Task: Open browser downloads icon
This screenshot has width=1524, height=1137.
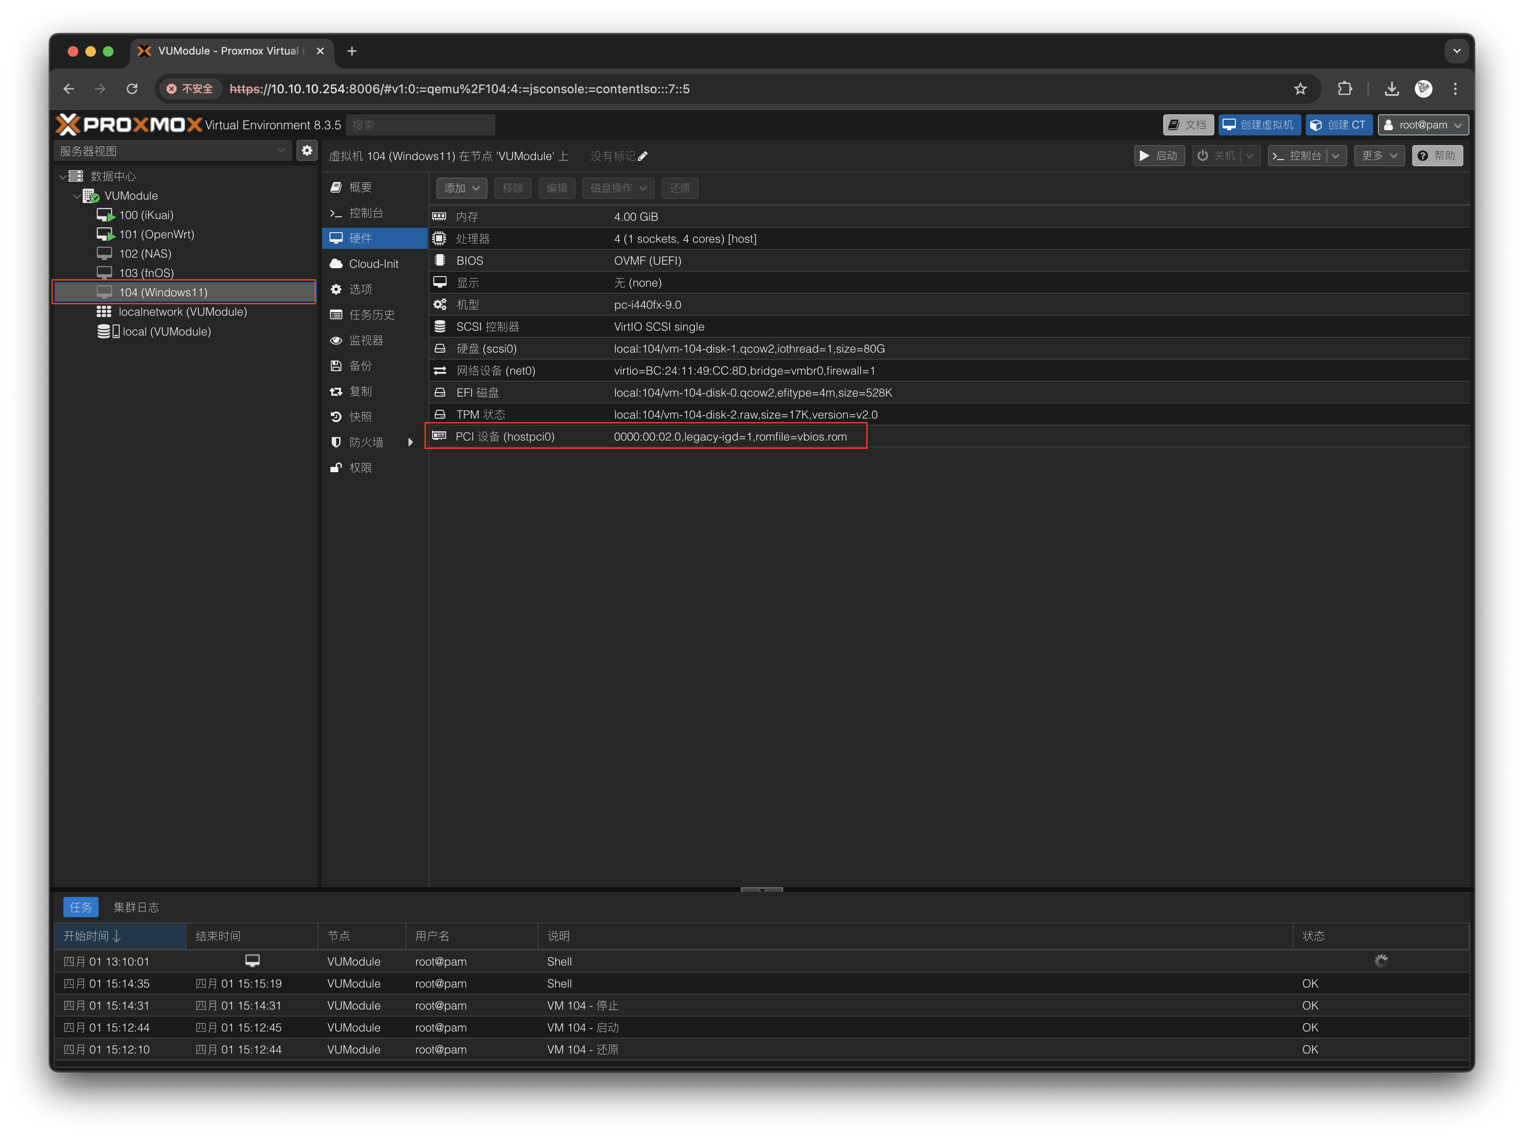Action: (1391, 89)
